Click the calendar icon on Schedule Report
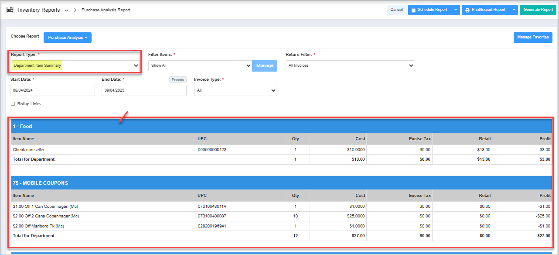This screenshot has width=559, height=255. [x=413, y=10]
